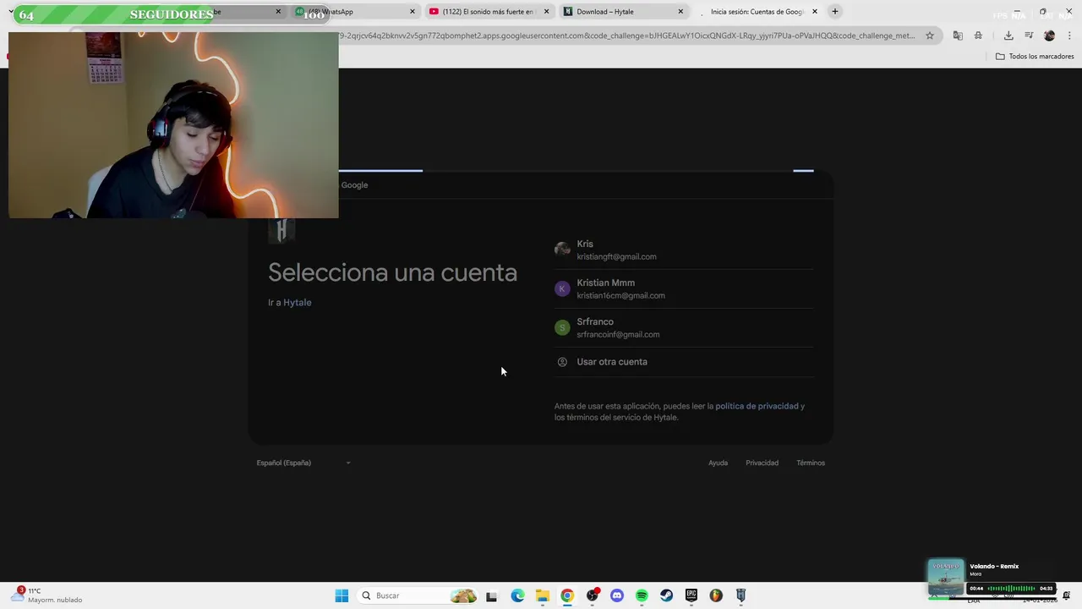The height and width of the screenshot is (609, 1082).
Task: Open Discord from the taskbar
Action: point(616,595)
